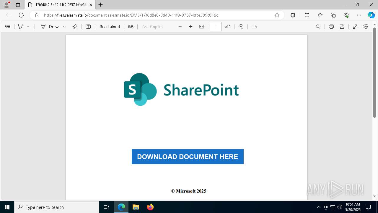Open Settings and more menu
The height and width of the screenshot is (213, 378).
(359, 15)
